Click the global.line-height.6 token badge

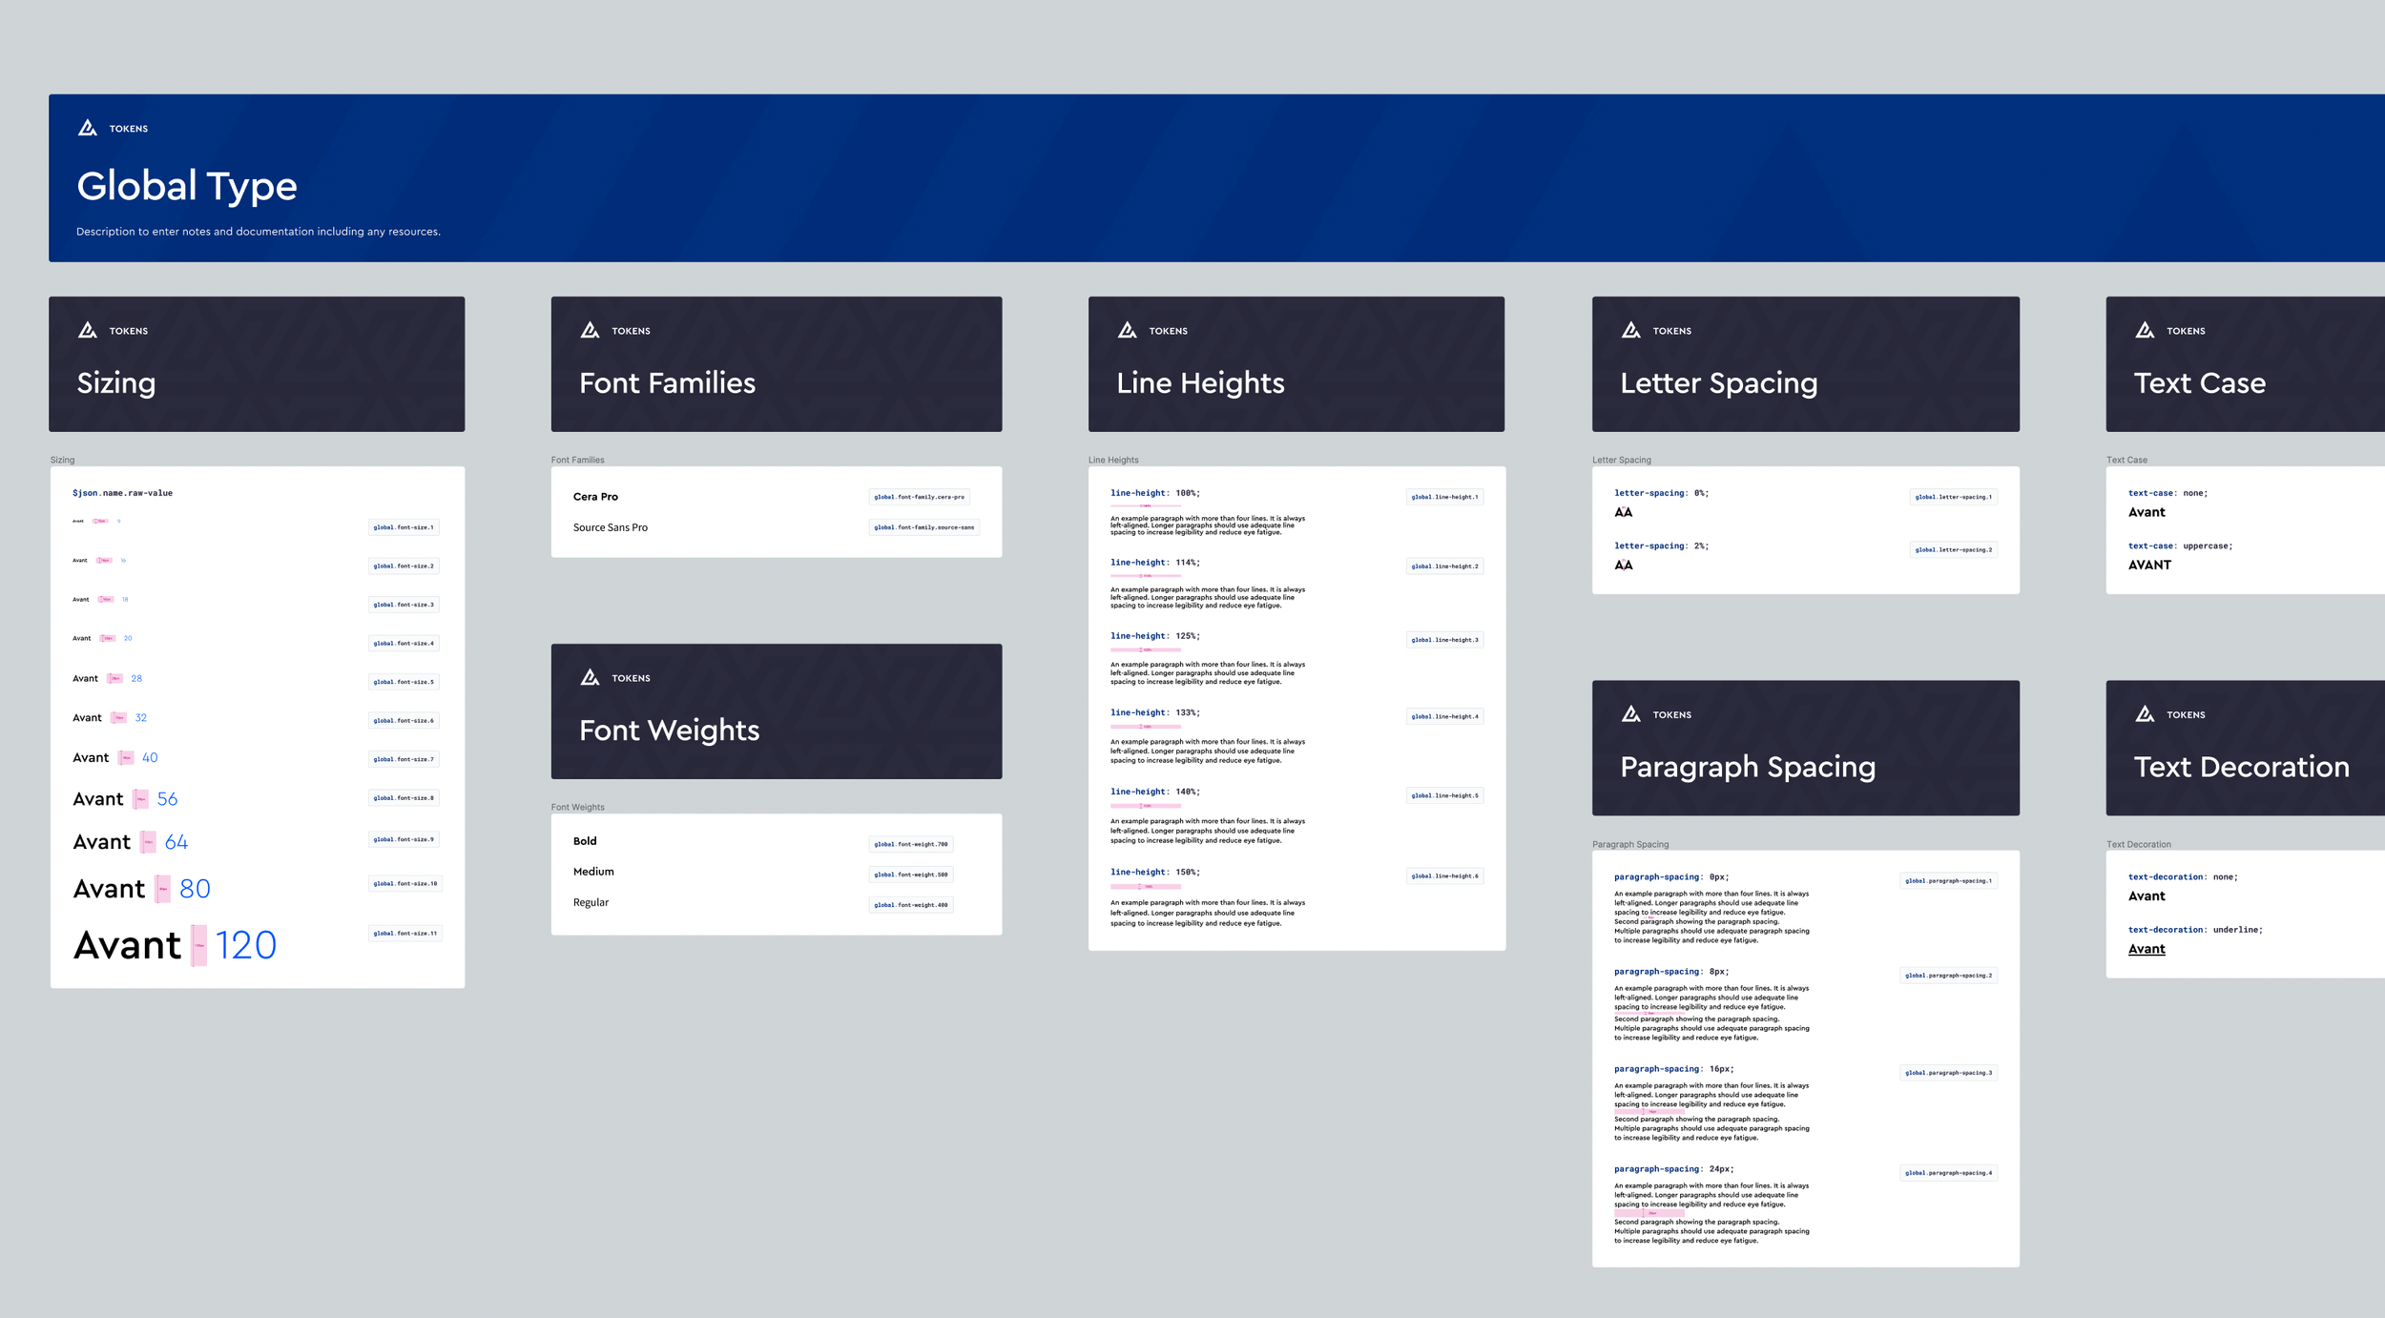point(1444,875)
